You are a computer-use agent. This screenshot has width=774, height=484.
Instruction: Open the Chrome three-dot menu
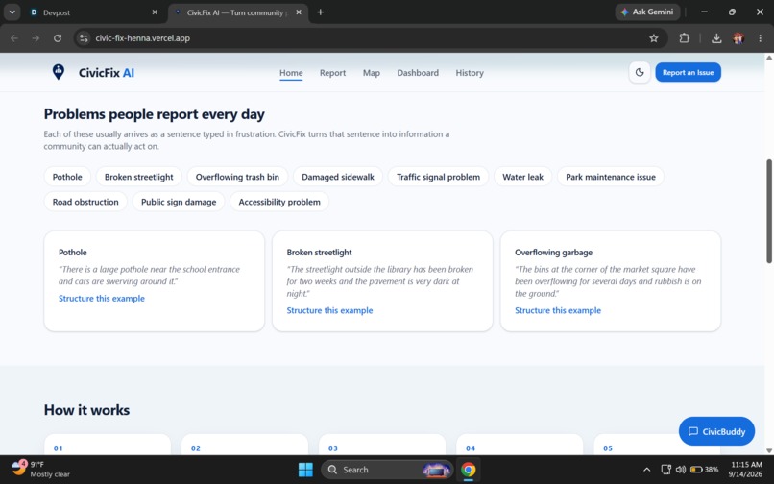[x=760, y=38]
